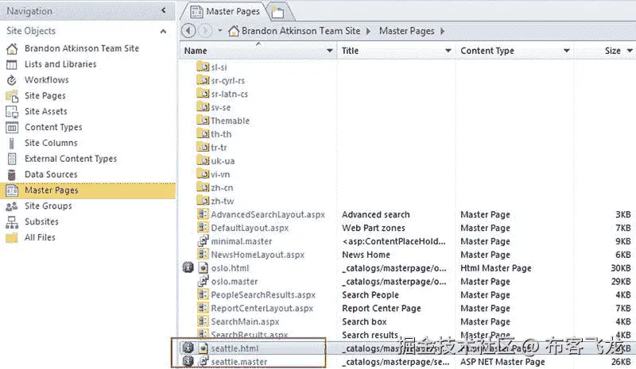Click the oslo.html file icon
Image resolution: width=636 pixels, height=369 pixels.
click(203, 267)
